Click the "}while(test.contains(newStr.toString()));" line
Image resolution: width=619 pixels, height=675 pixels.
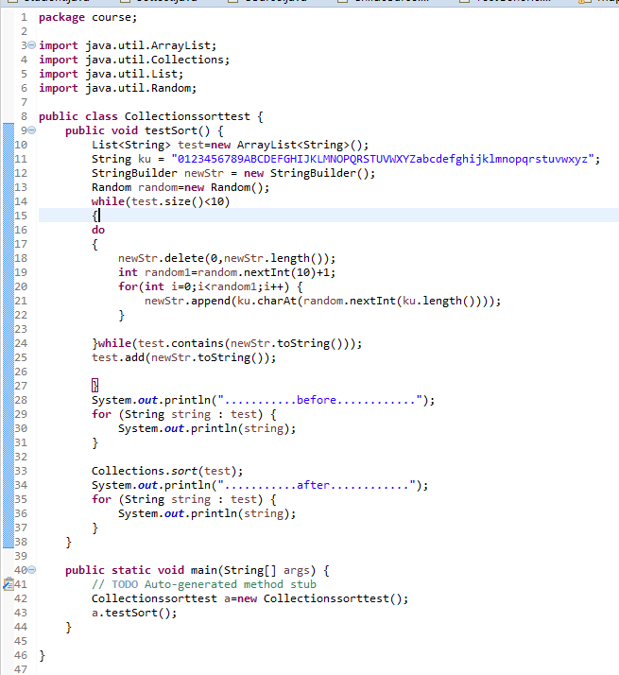click(227, 343)
